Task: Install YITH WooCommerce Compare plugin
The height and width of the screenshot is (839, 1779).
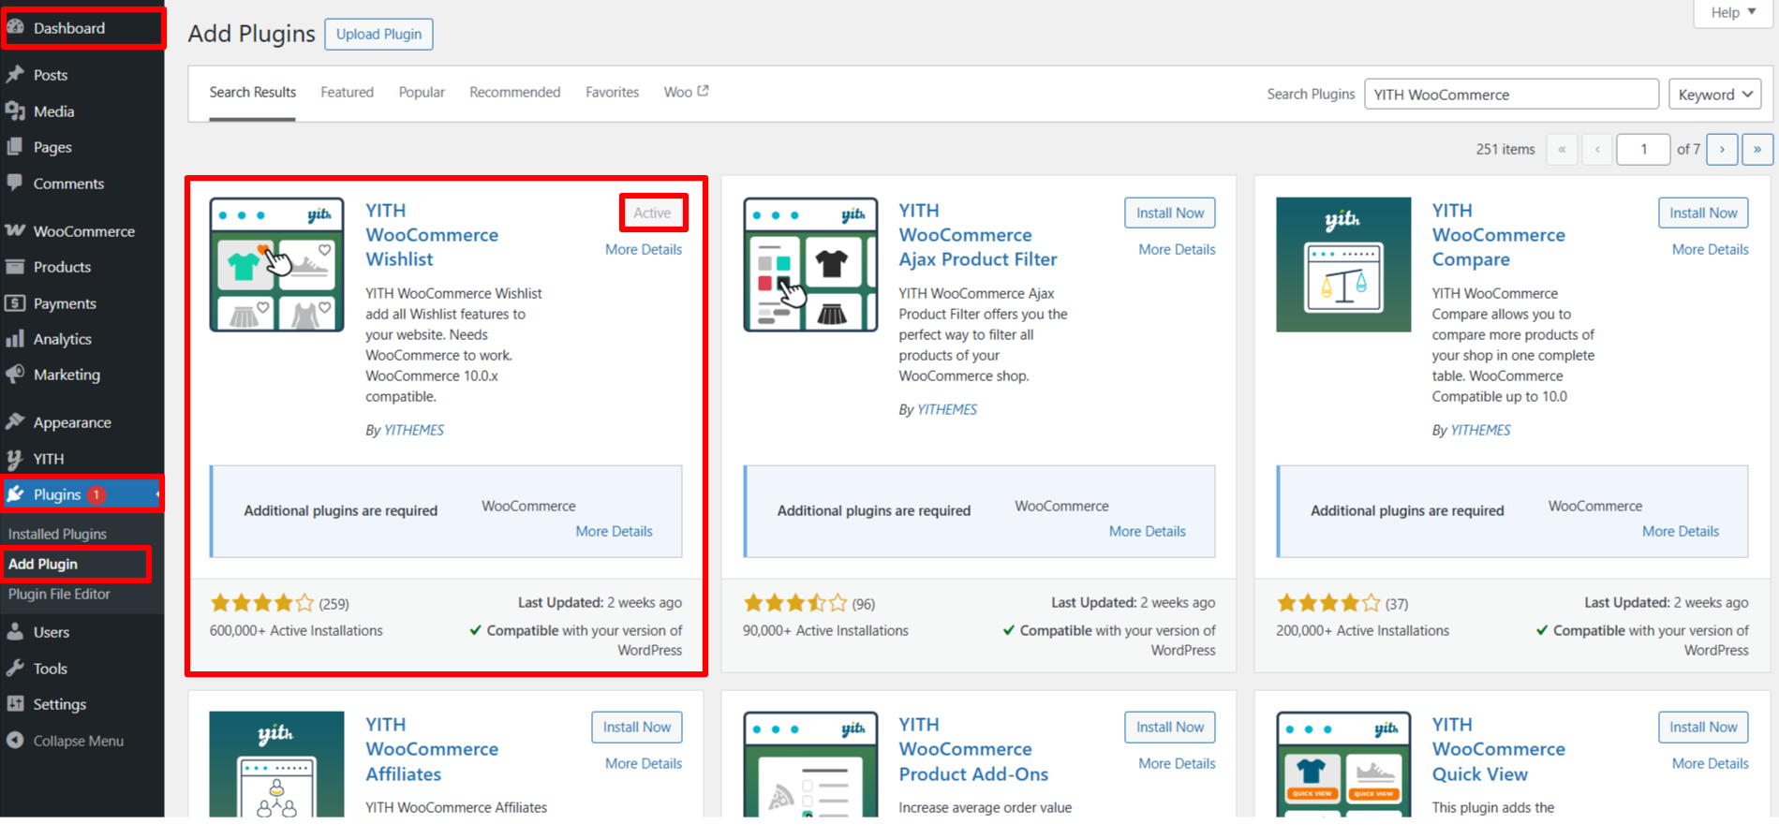Action: (x=1703, y=213)
